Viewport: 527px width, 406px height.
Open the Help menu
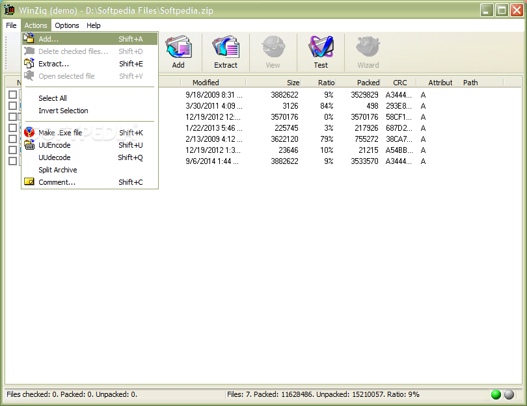pos(94,25)
